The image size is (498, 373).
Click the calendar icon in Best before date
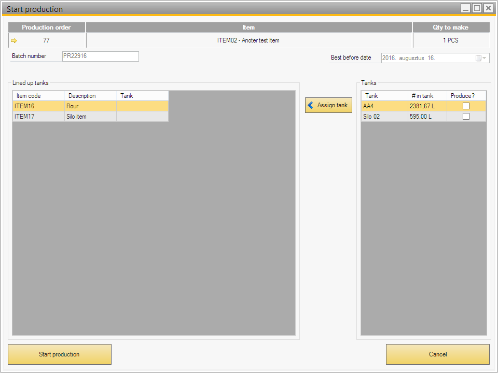point(478,58)
